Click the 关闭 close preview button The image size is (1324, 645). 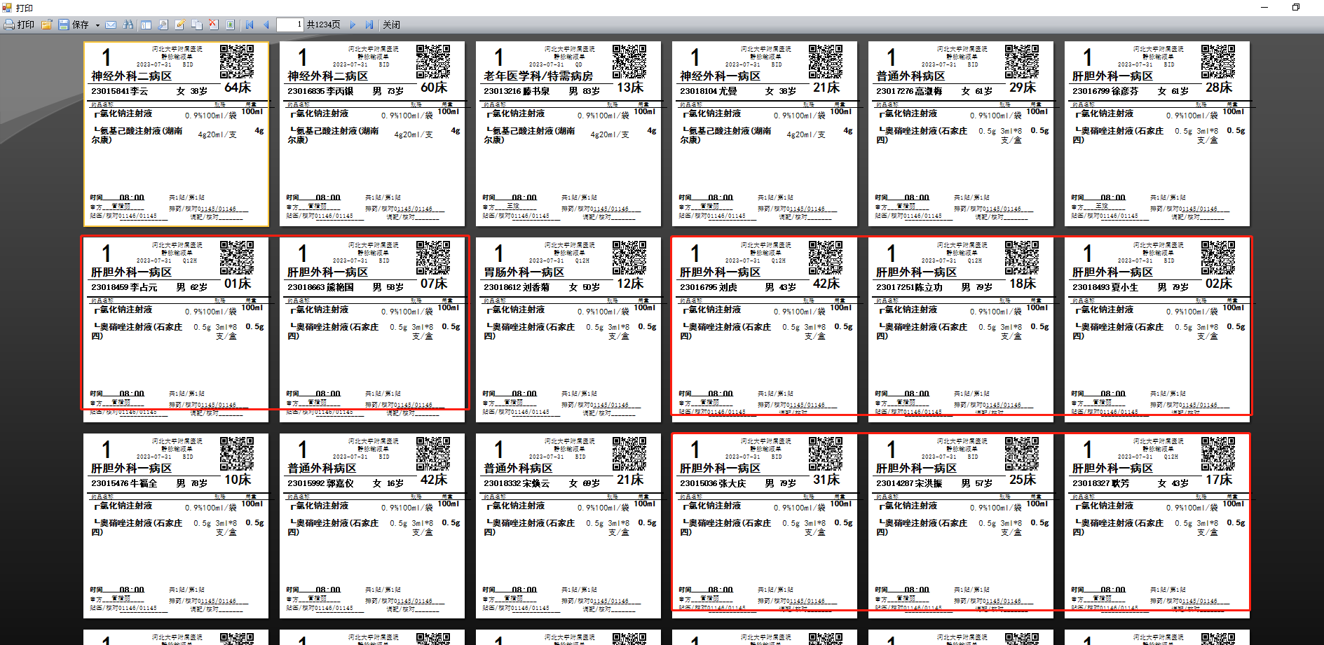pyautogui.click(x=391, y=25)
